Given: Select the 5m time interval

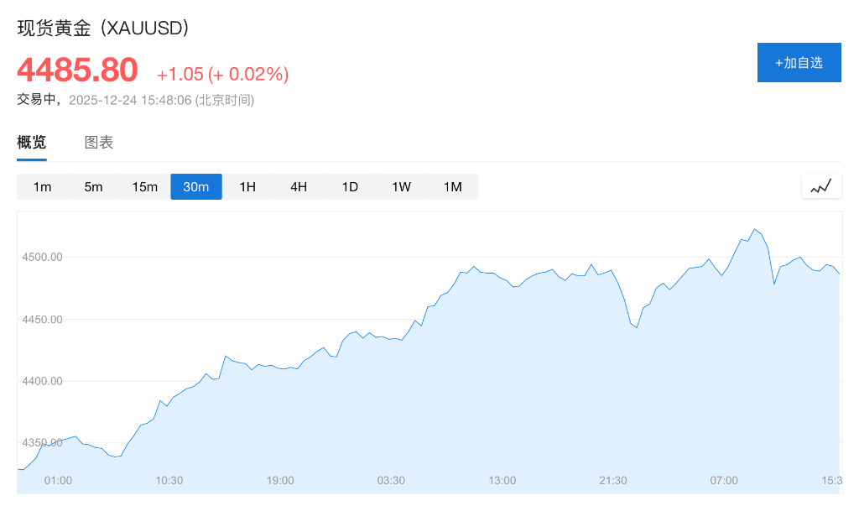Looking at the screenshot, I should [94, 187].
